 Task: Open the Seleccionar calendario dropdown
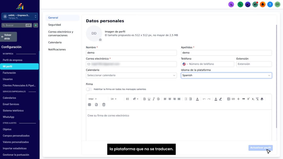[x=131, y=75]
